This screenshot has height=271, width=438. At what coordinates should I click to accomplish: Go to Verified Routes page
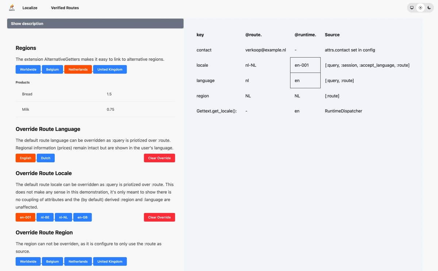coord(65,8)
